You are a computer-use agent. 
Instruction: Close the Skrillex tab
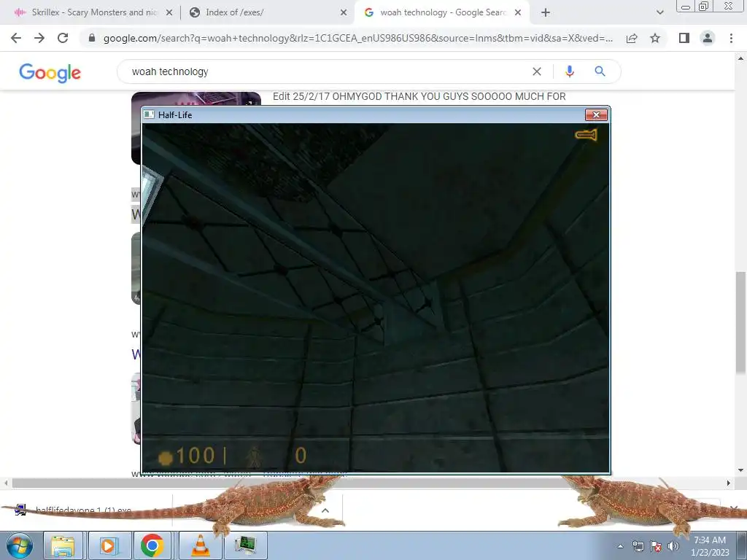coord(169,13)
